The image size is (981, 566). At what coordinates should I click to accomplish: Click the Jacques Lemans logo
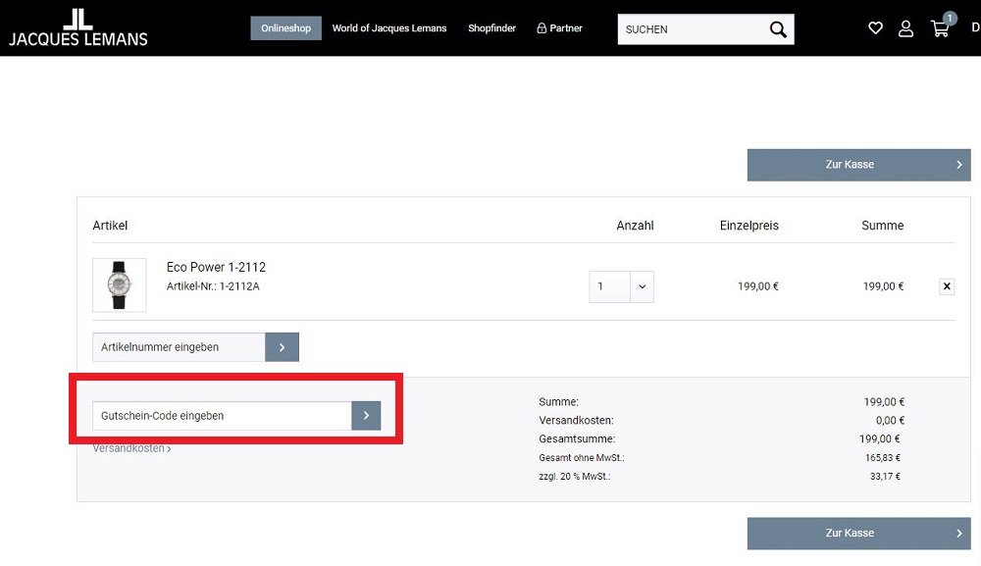pos(78,27)
